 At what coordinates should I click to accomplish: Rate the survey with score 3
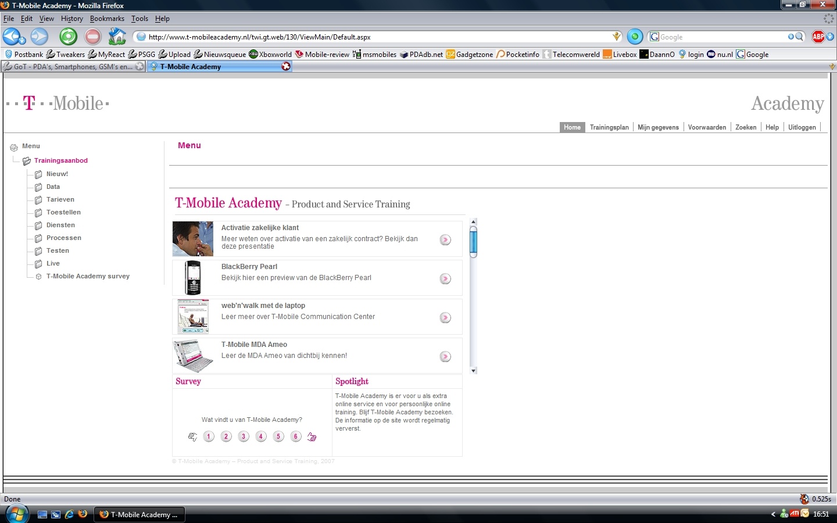click(x=244, y=436)
